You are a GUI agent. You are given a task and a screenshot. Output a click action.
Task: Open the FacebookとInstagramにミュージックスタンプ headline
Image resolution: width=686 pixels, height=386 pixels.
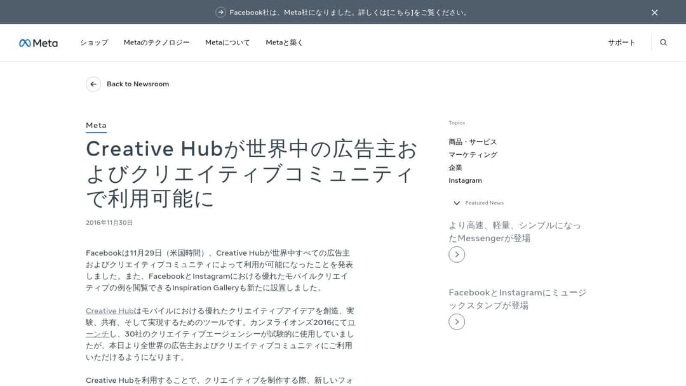pos(518,299)
